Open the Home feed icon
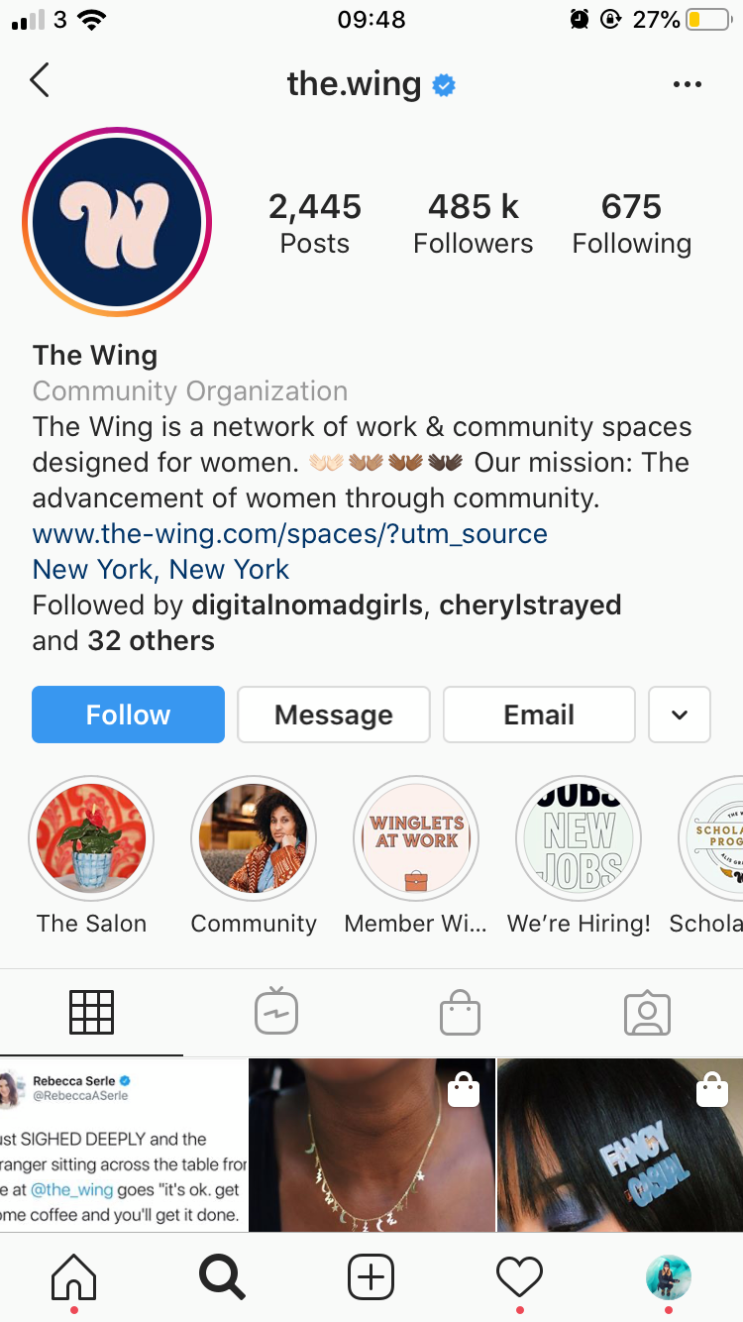743x1322 pixels. pos(74,1276)
